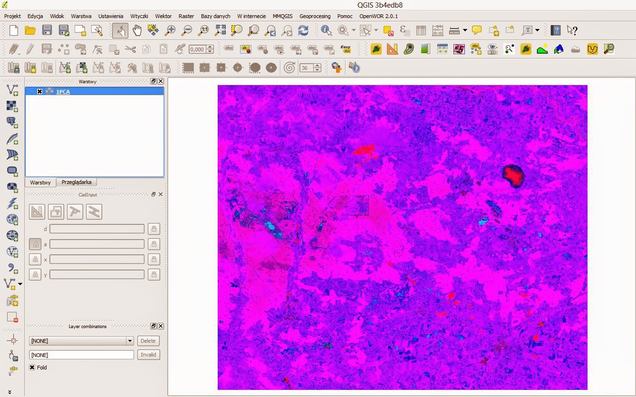Image resolution: width=636 pixels, height=397 pixels.
Task: Open the Wtyczki menu
Action: coord(139,16)
